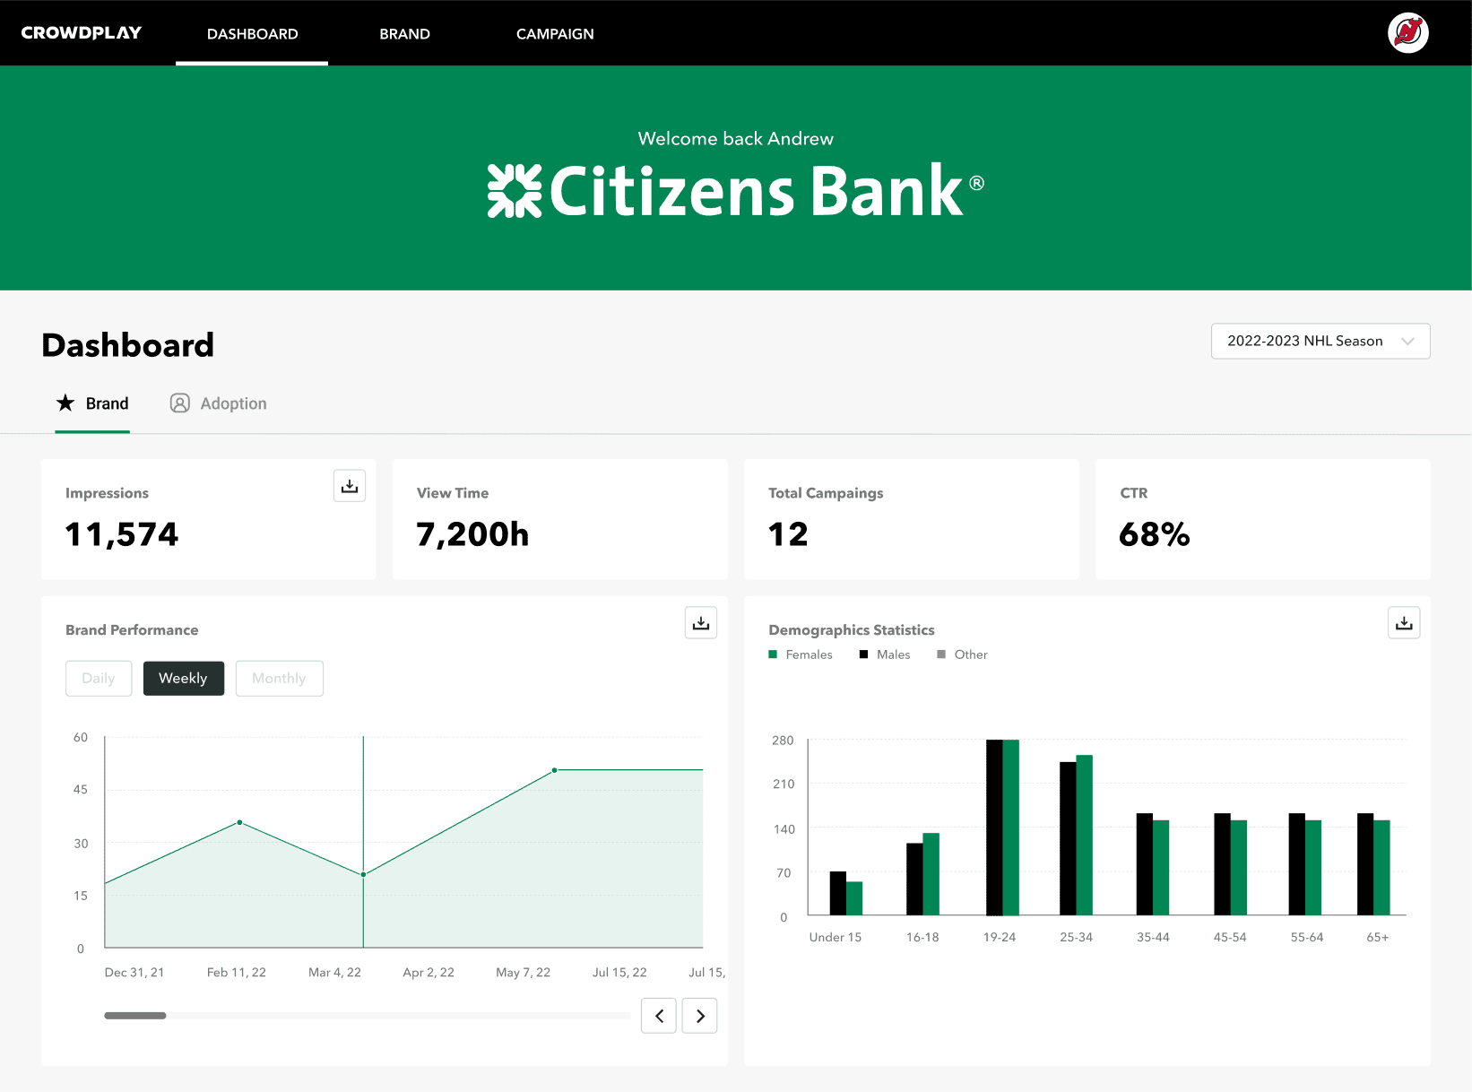Screen dimensions: 1472x1092
Task: Toggle Males in the demographics legend
Action: point(885,654)
